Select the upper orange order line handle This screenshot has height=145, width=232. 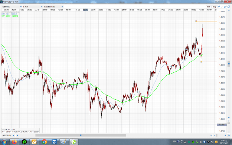[x=196, y=21]
